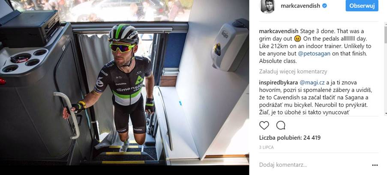The width and height of the screenshot is (387, 175).
Task: Open @petosagan mention in caption
Action: coord(315,54)
